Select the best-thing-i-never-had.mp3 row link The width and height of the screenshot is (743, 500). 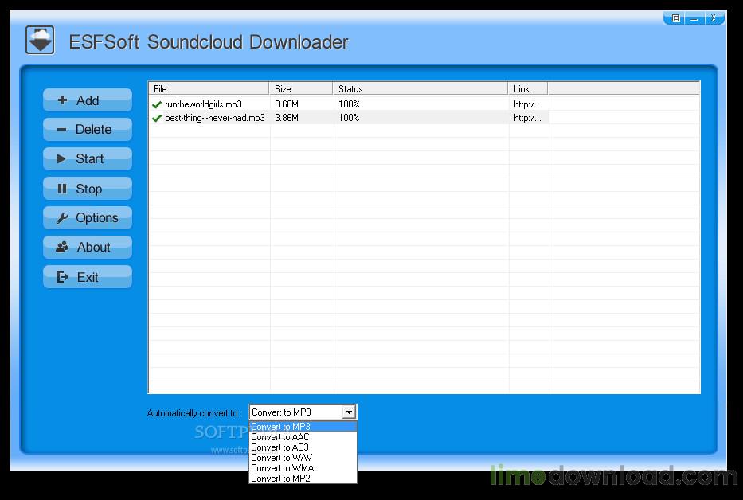527,118
